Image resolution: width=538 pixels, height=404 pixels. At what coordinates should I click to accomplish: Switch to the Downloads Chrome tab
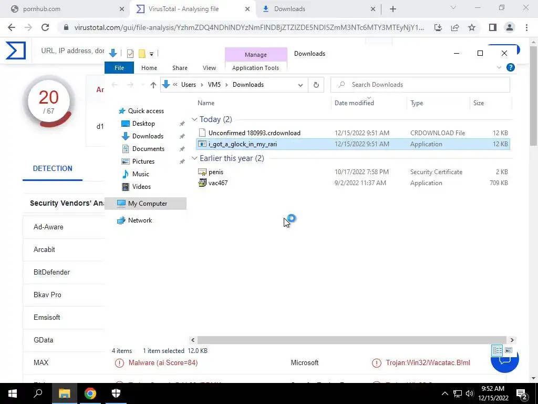pyautogui.click(x=319, y=9)
